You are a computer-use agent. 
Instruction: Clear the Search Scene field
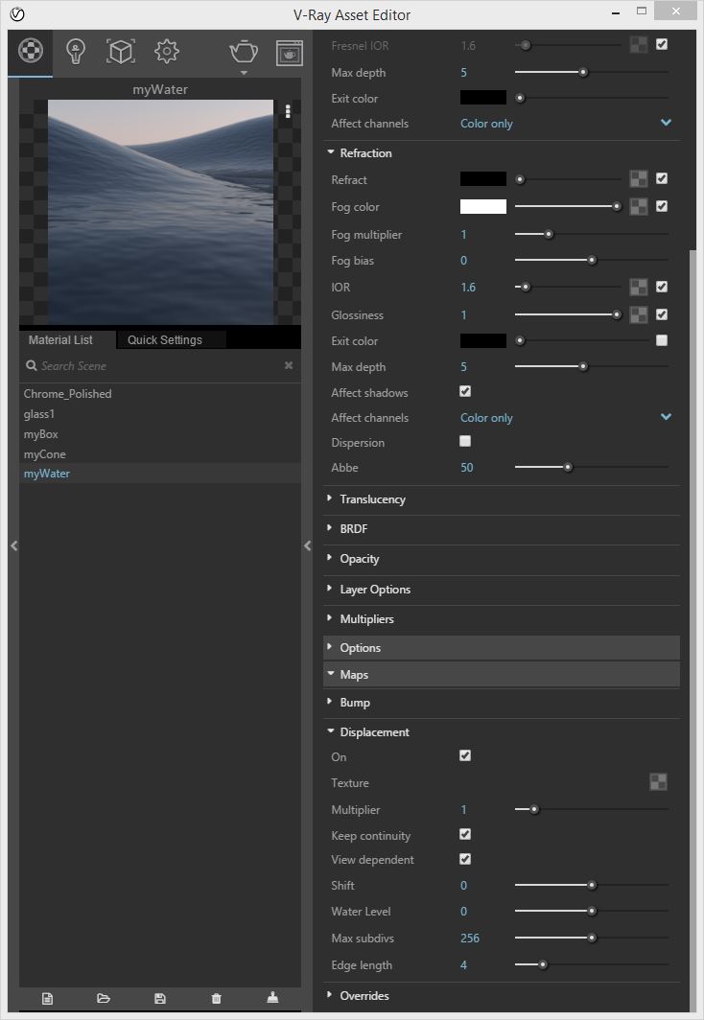coord(289,365)
